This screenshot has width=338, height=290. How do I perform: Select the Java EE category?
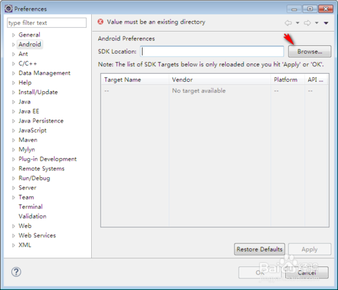click(x=29, y=112)
